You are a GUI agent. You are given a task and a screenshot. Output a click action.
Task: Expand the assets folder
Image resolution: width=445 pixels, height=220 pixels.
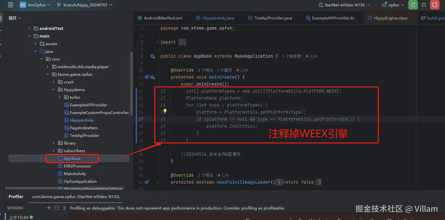35,44
